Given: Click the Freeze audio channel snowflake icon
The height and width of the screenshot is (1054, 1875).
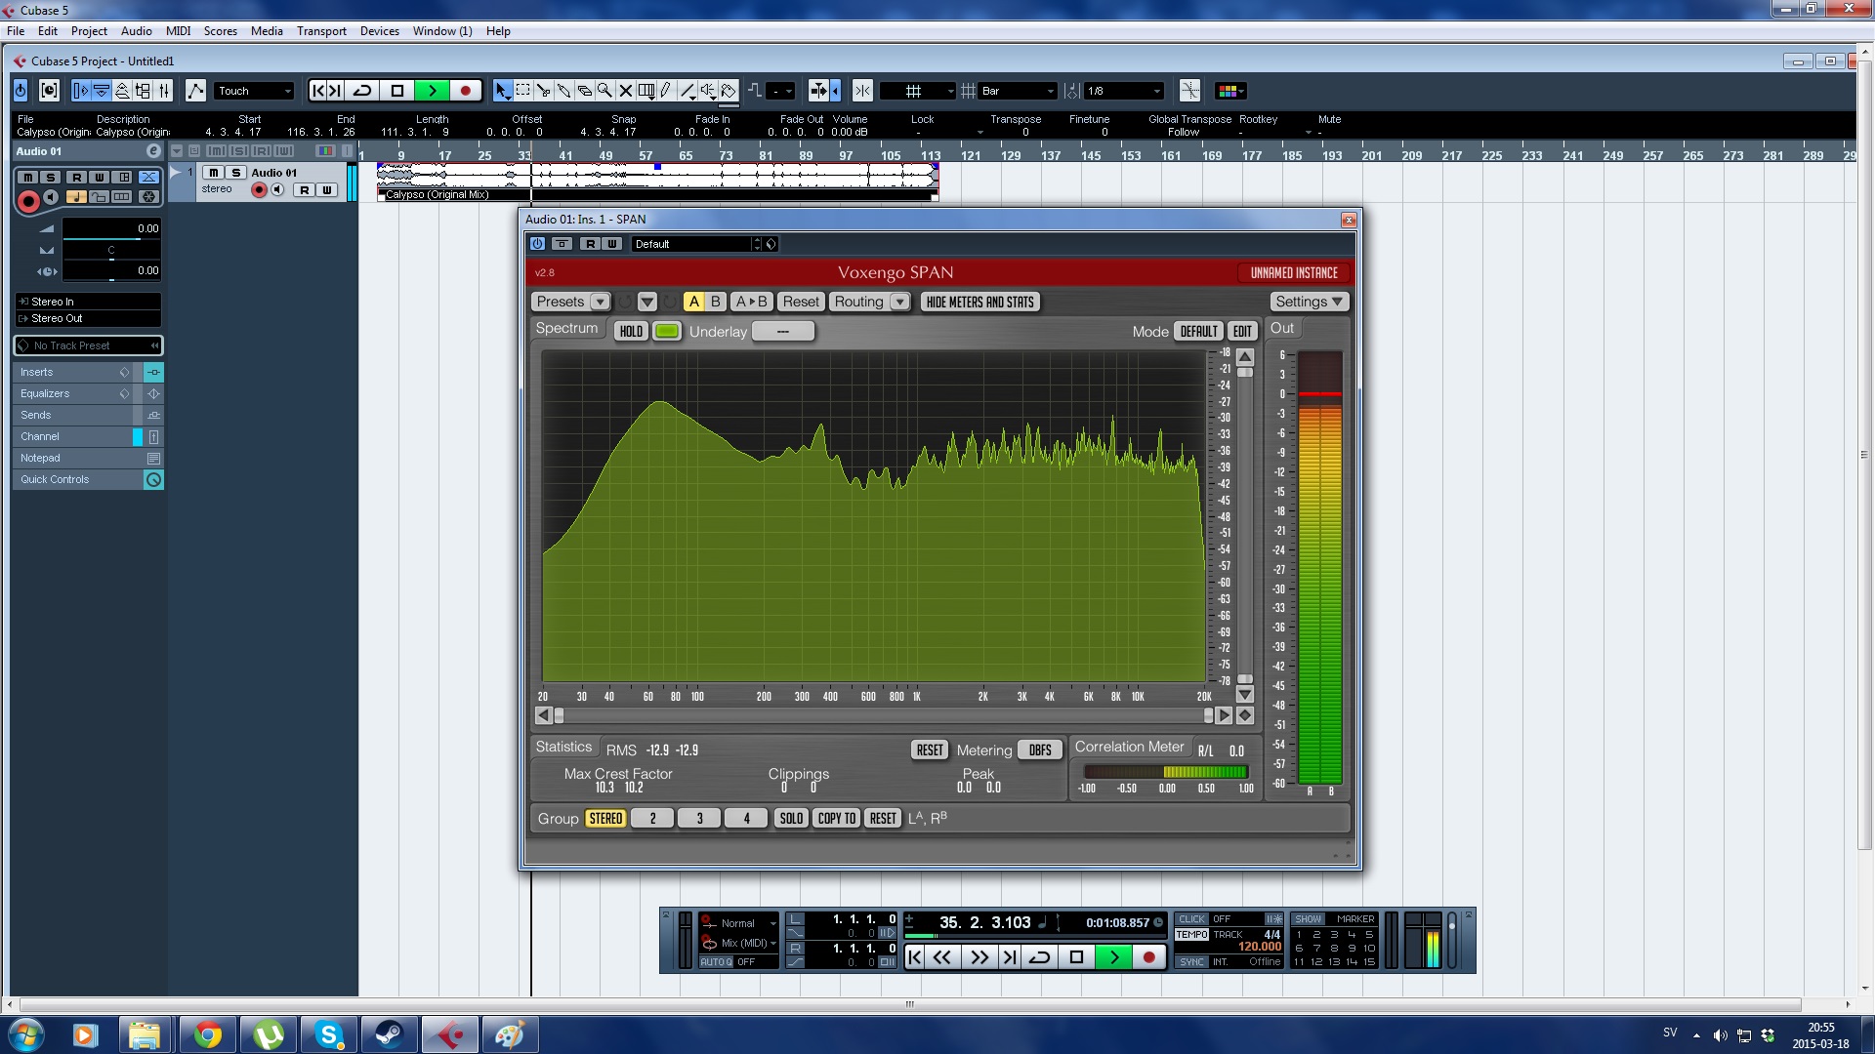Looking at the screenshot, I should (148, 197).
